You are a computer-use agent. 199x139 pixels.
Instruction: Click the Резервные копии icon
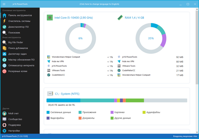click(x=4, y=71)
